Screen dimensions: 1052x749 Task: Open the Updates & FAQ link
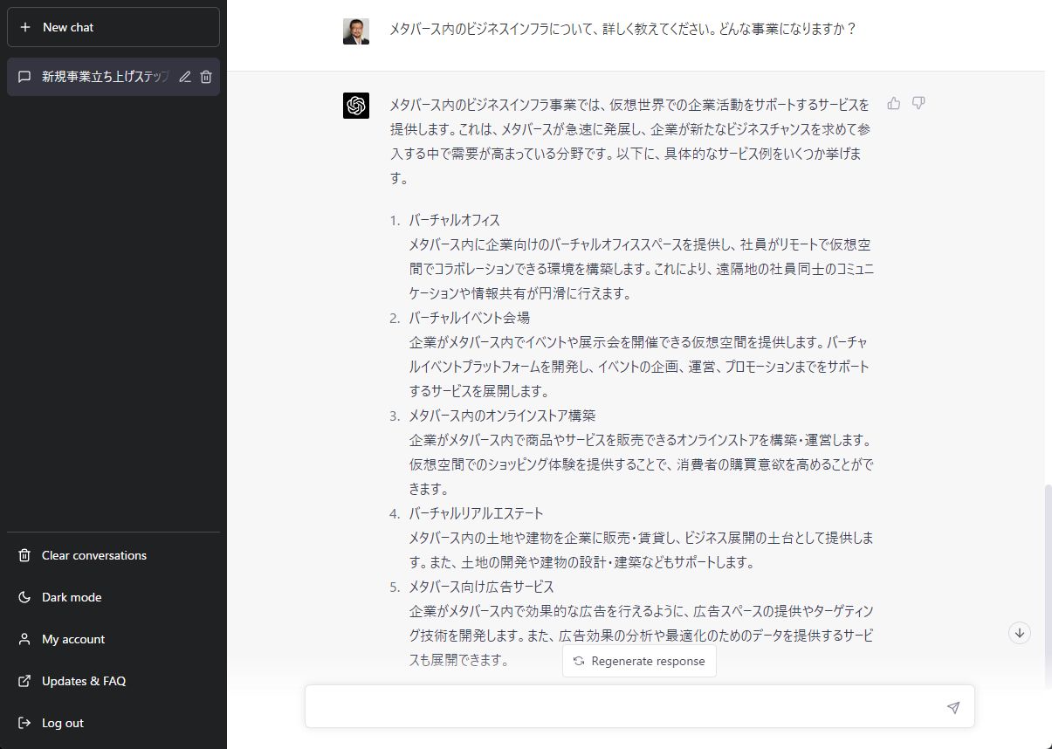pyautogui.click(x=84, y=681)
